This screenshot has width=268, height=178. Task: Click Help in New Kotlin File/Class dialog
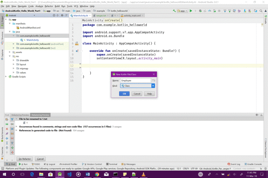149,94
